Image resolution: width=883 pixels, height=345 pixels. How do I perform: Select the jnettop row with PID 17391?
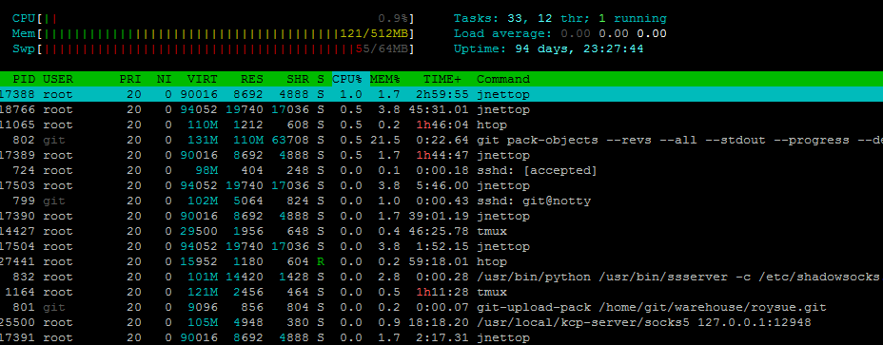[x=441, y=337]
